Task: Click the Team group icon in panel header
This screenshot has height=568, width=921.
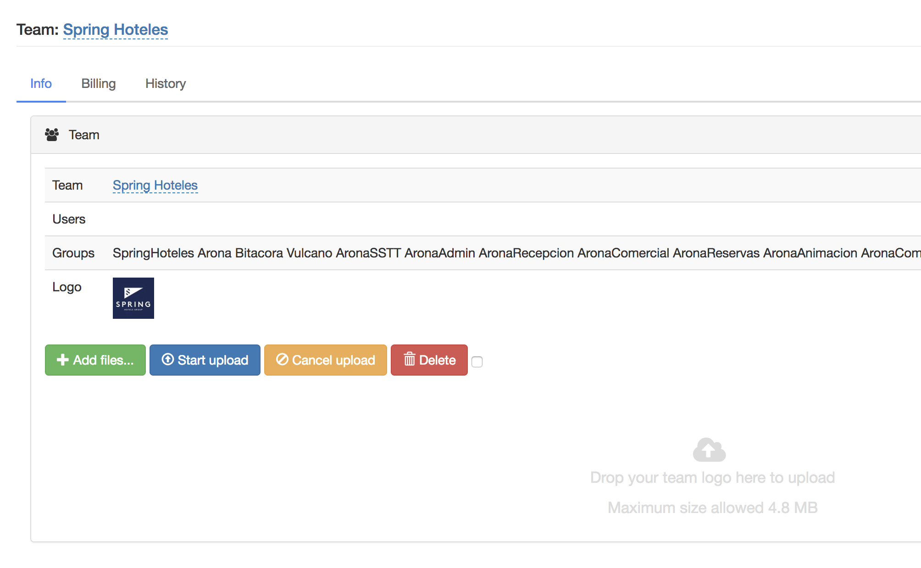Action: [52, 135]
